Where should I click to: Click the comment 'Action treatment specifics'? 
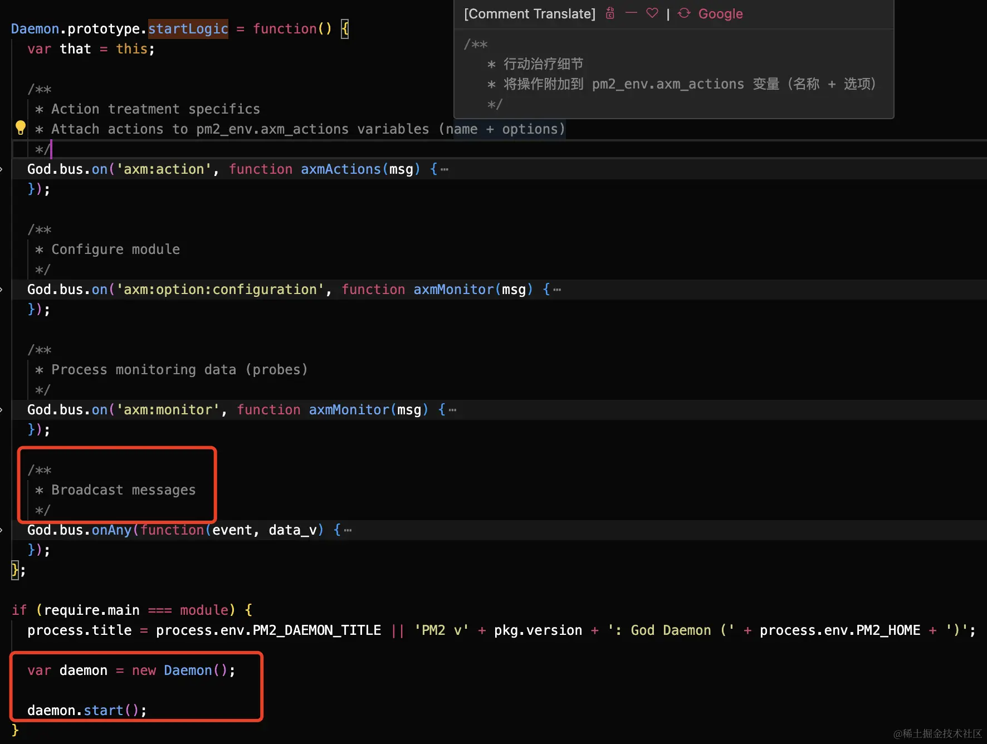[x=156, y=109]
